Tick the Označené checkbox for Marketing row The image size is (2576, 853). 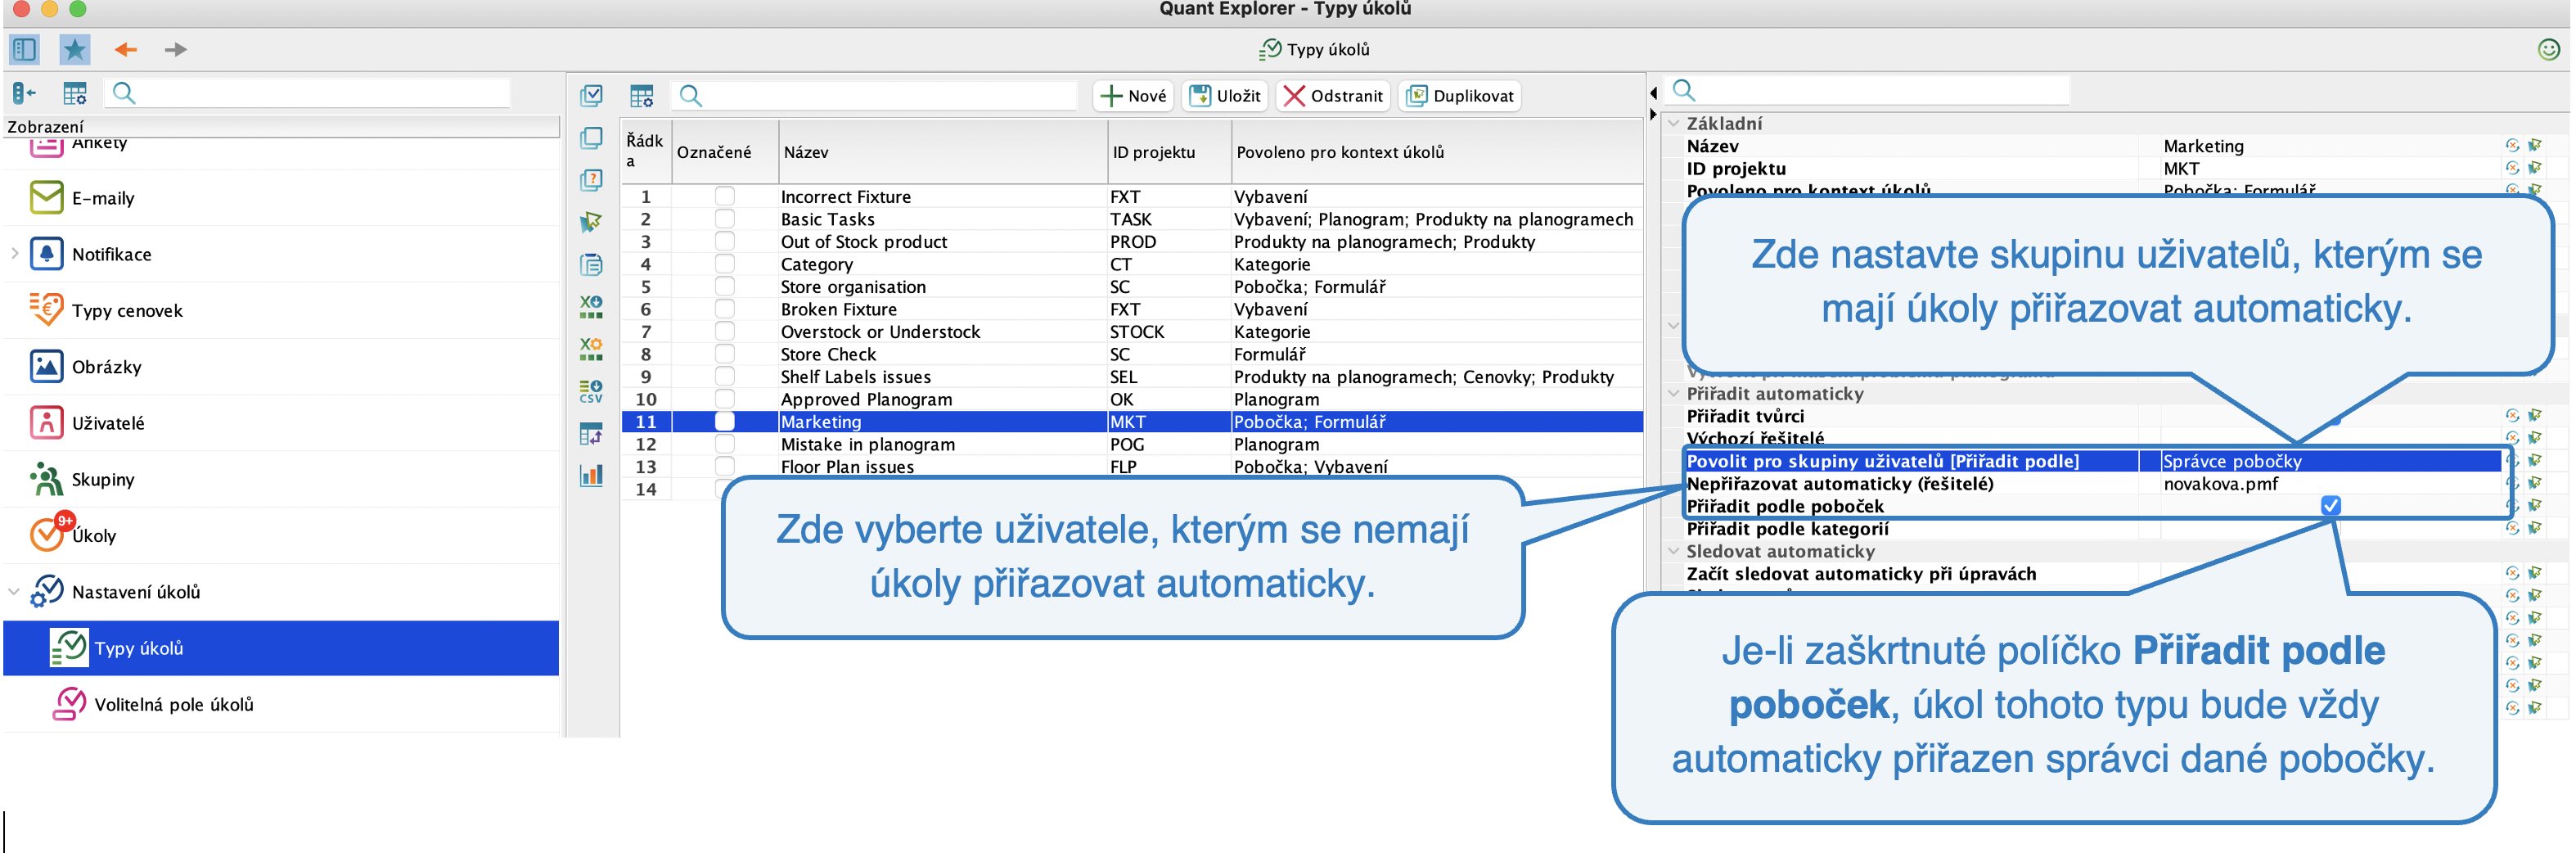pos(725,422)
